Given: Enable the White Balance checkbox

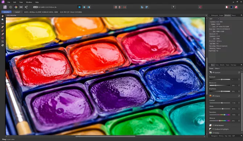Looking at the screenshot, I should 213,125.
